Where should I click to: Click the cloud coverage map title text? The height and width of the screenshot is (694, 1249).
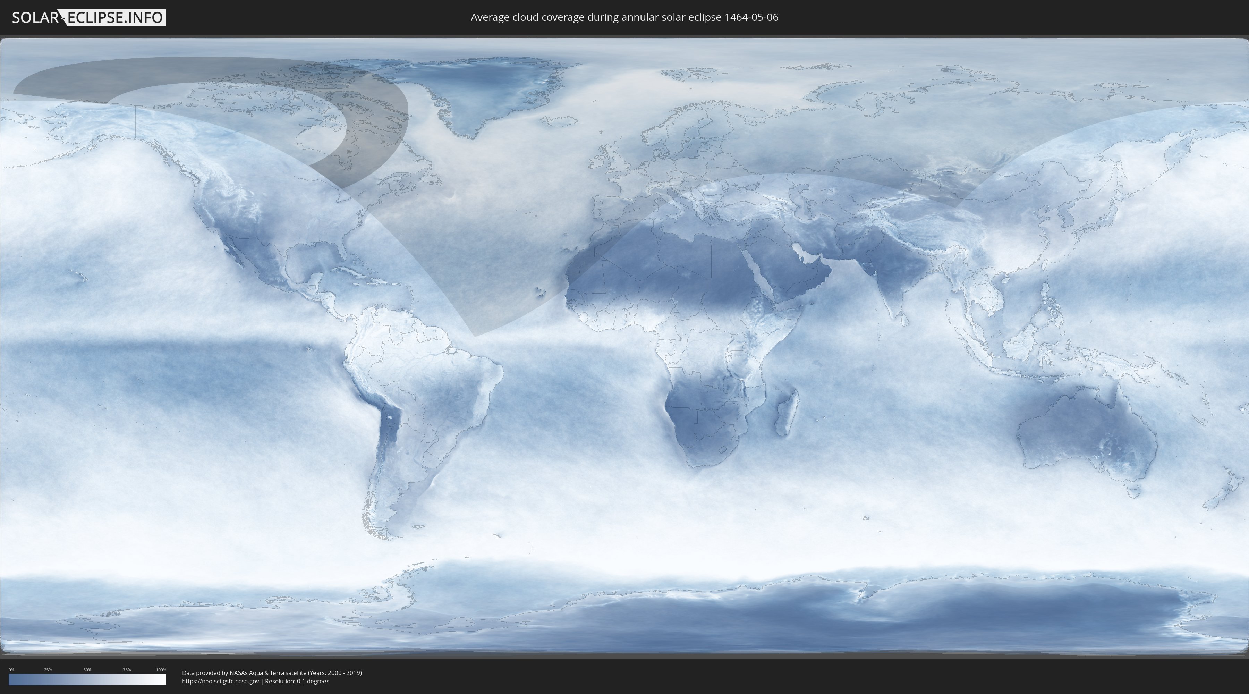(624, 17)
